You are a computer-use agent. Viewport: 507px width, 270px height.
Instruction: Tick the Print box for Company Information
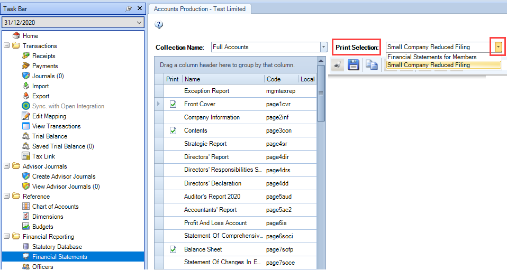[173, 117]
